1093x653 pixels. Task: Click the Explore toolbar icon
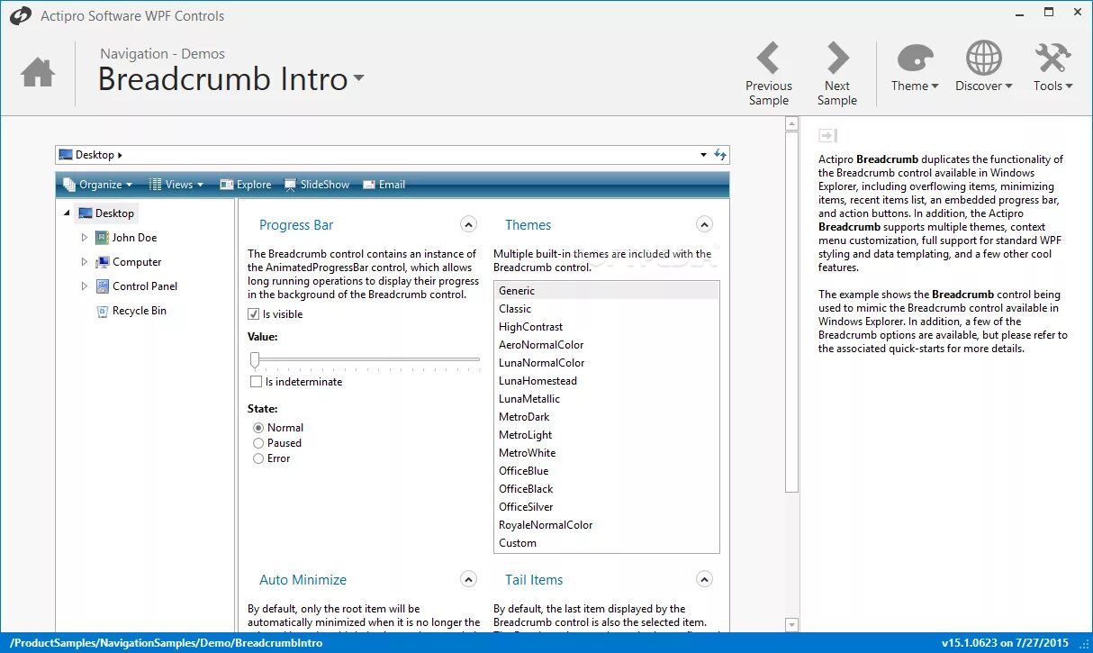point(227,185)
